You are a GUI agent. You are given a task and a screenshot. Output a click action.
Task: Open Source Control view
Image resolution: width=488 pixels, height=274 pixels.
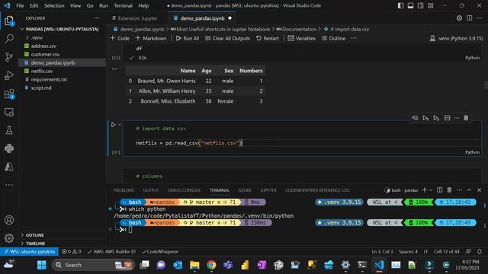[9, 57]
